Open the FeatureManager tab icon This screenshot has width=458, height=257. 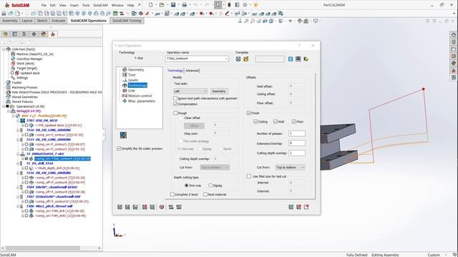(6, 34)
